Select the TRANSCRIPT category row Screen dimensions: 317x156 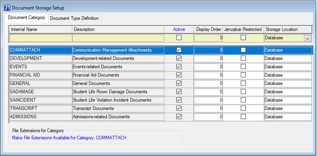pos(160,108)
